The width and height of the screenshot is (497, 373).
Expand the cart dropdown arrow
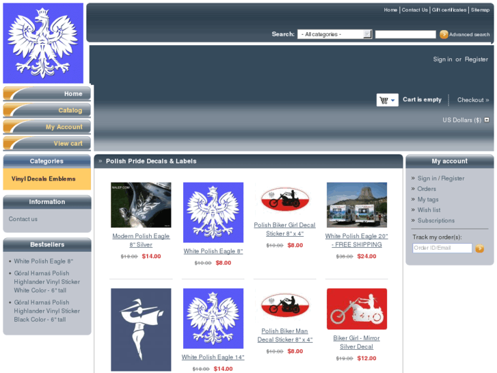[x=393, y=101]
